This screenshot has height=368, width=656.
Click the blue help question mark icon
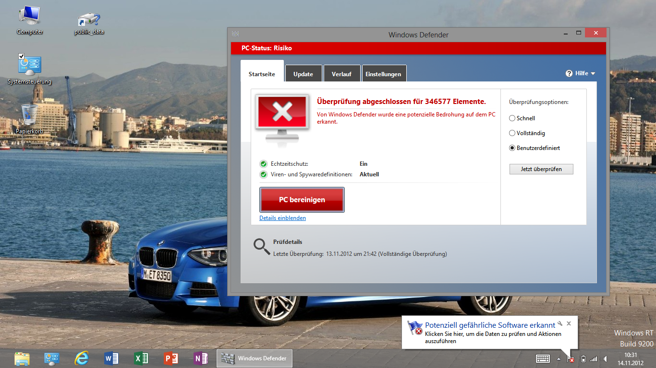pos(569,73)
